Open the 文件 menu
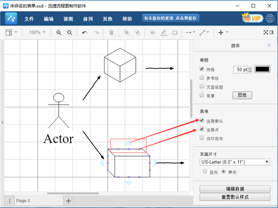This screenshot has height=208, width=278. (x=29, y=19)
